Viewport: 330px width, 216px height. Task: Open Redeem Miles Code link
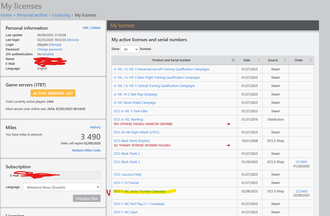[86, 150]
